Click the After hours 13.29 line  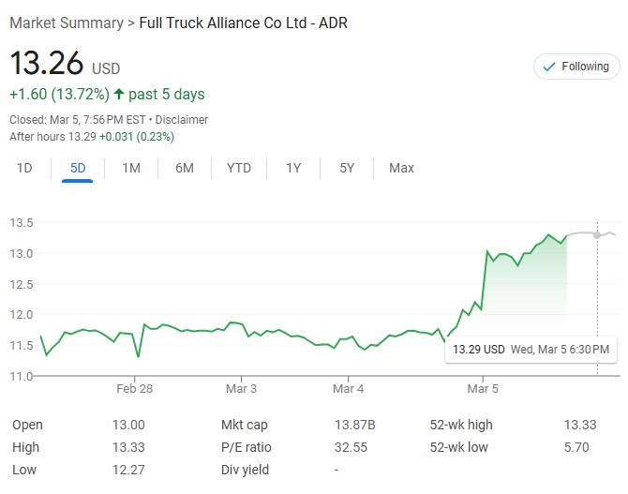click(92, 137)
